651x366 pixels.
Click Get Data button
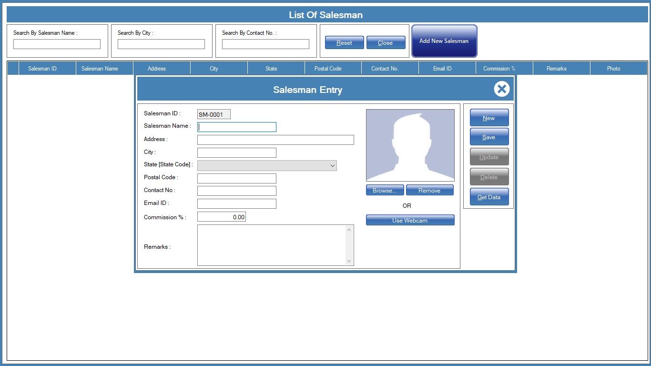489,197
